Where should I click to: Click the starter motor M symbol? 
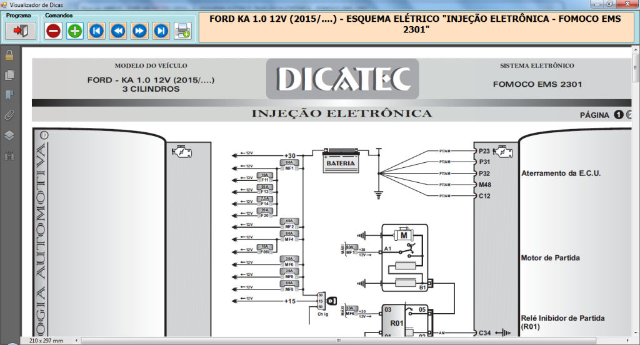point(403,235)
